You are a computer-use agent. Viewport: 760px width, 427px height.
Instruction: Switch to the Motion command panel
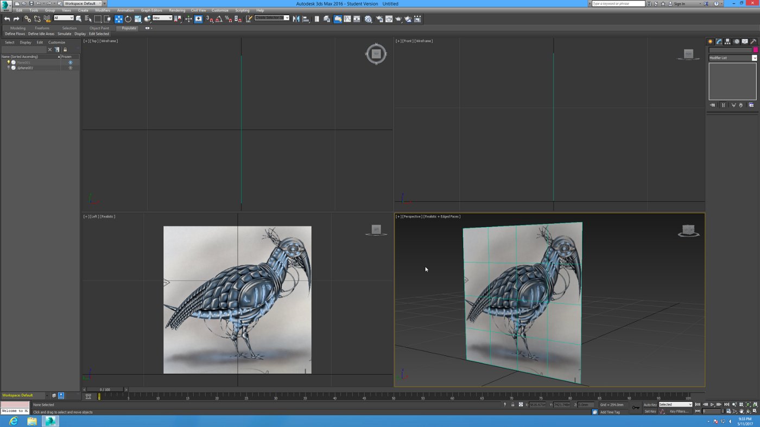pyautogui.click(x=737, y=41)
